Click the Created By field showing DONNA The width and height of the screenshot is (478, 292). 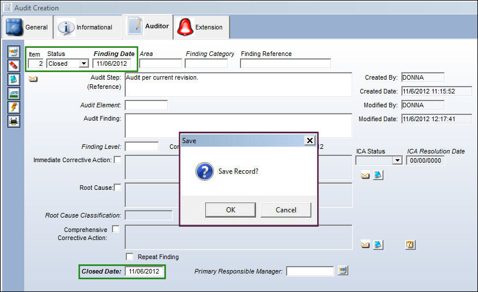click(423, 77)
